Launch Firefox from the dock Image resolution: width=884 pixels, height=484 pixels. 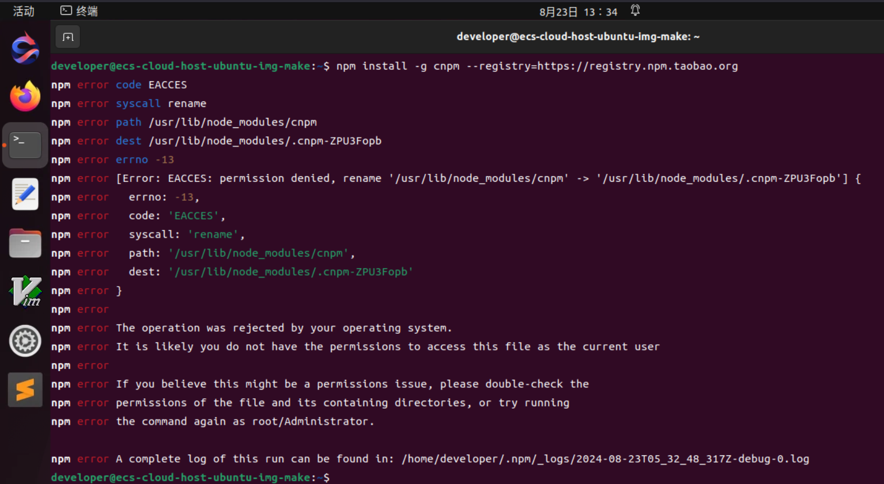pyautogui.click(x=25, y=96)
